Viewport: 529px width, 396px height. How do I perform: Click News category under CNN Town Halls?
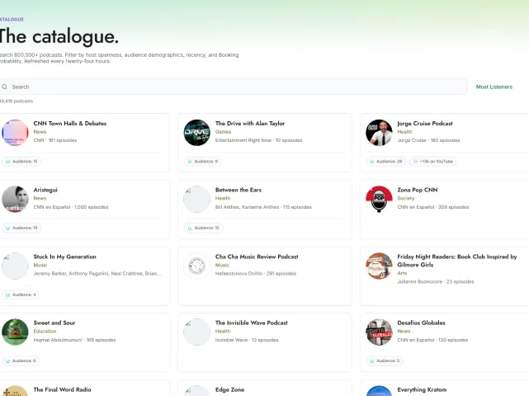click(40, 132)
